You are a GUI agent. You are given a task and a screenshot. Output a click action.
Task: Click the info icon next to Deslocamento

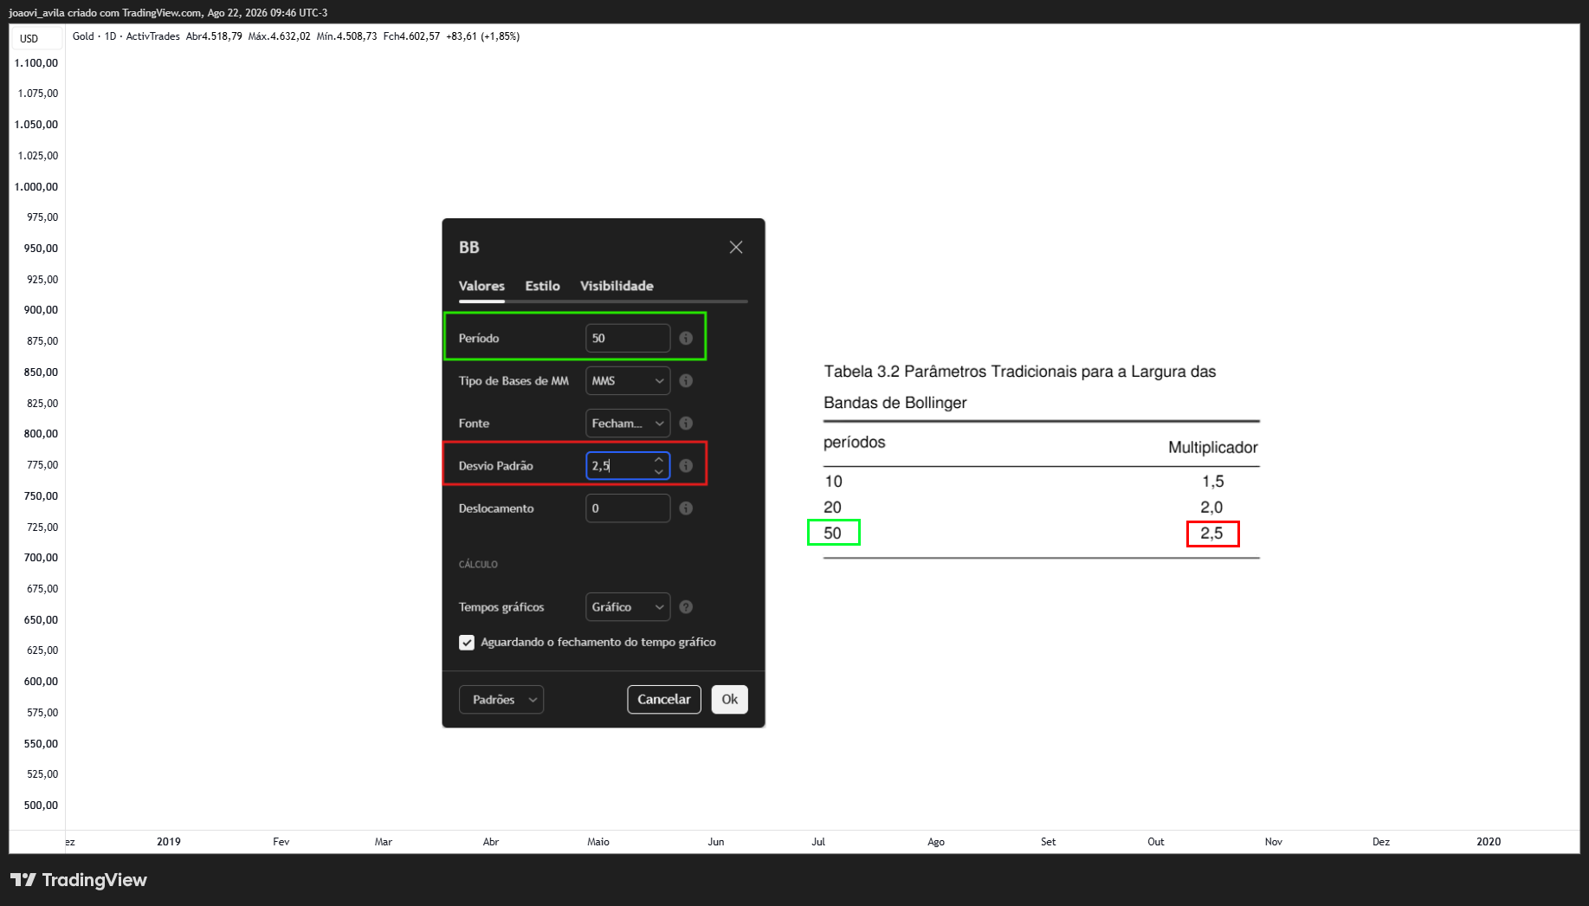pyautogui.click(x=686, y=508)
